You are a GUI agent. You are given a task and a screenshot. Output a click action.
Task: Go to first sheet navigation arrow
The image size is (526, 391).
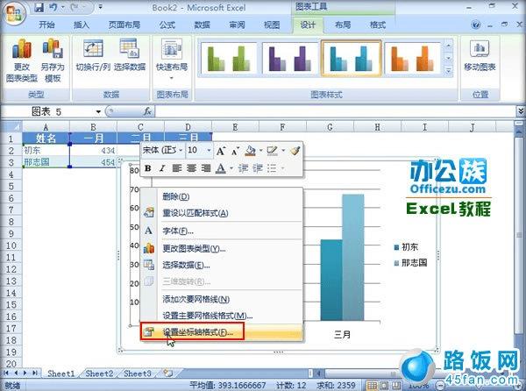6,373
